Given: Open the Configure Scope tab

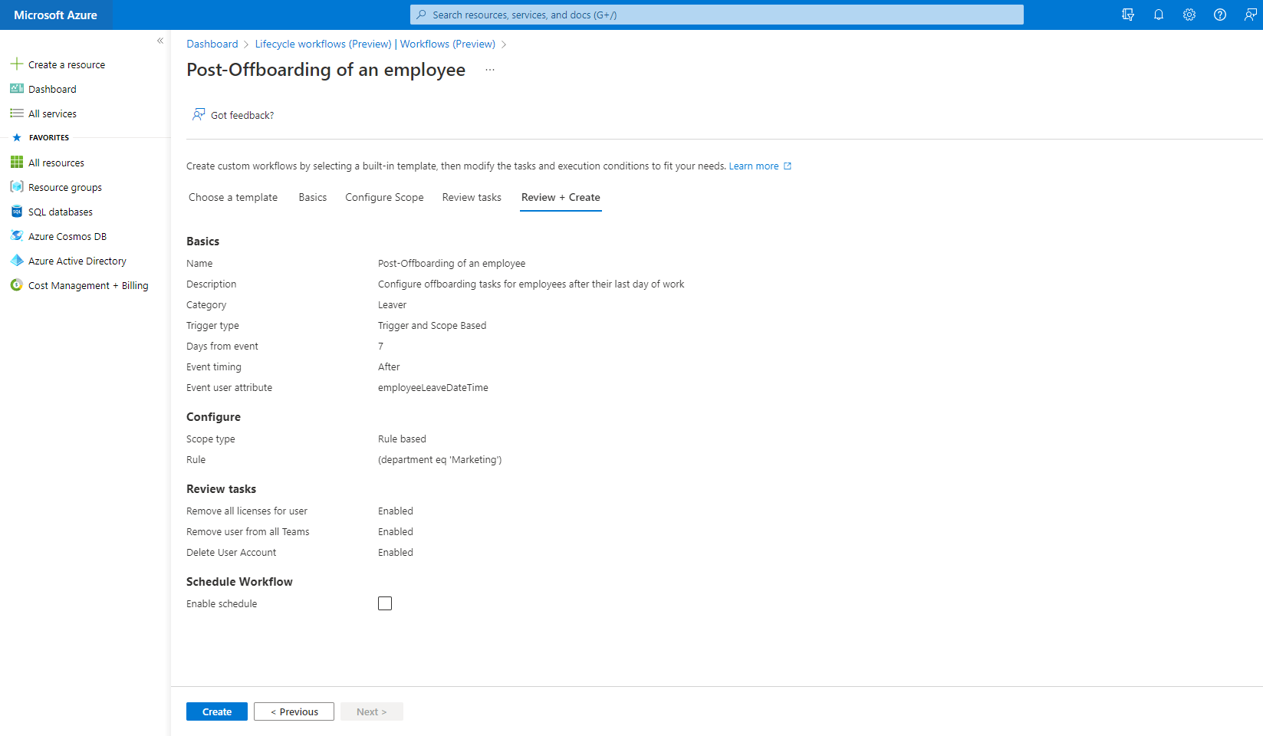Looking at the screenshot, I should coord(384,198).
